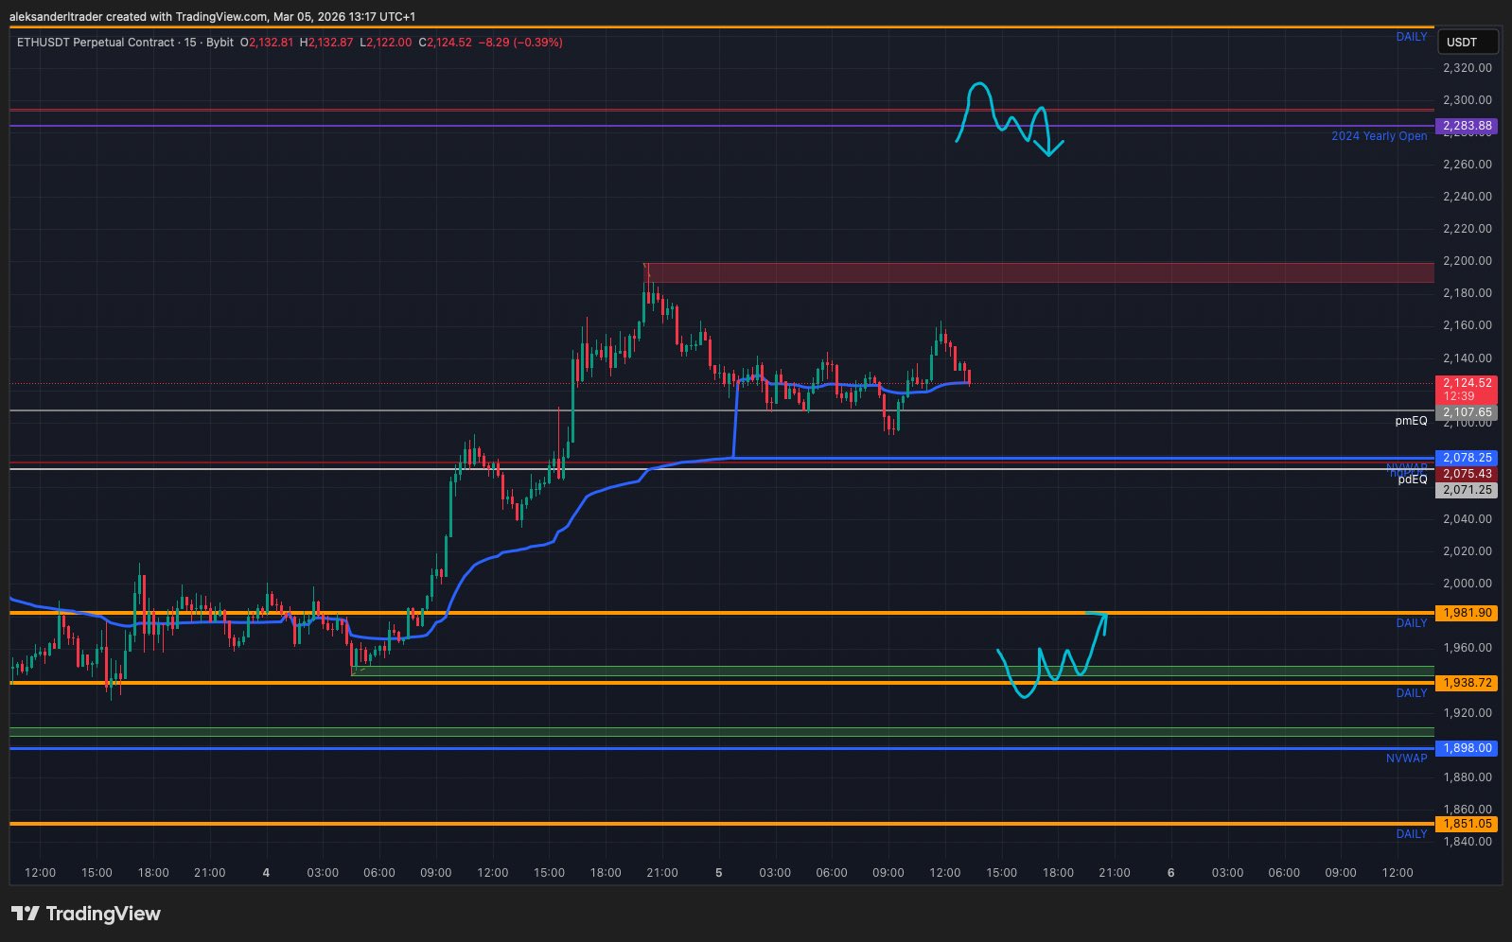Viewport: 1512px width, 942px height.
Task: Select the purple 2,283.88 price tag
Action: coord(1466,126)
